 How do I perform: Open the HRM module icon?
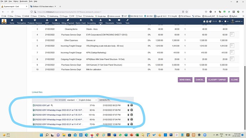[101, 21]
